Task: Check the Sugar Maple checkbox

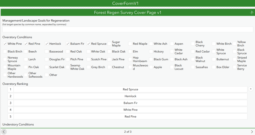Action: 110,44
